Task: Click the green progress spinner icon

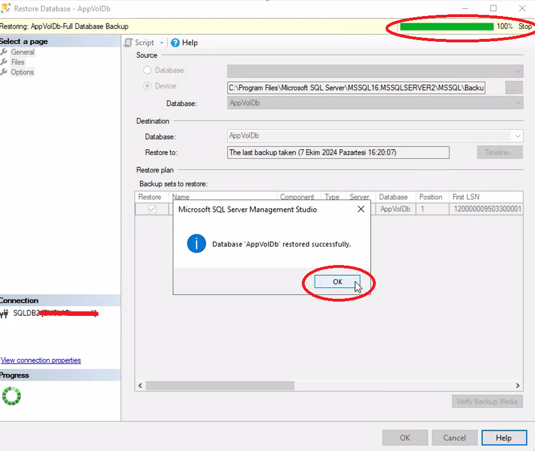Action: [11, 396]
